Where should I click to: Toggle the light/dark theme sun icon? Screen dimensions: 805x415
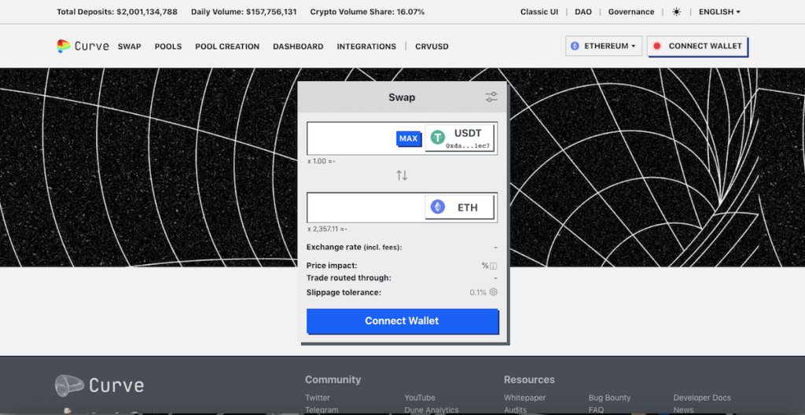677,12
